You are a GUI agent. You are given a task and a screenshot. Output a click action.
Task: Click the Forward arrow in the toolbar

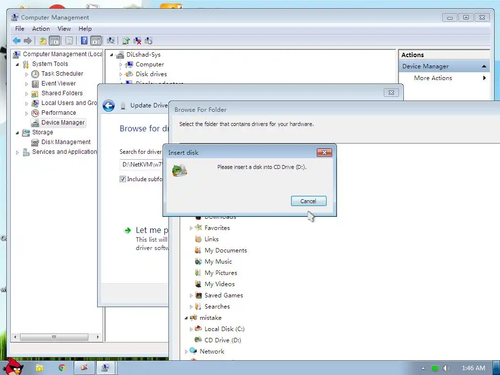[28, 41]
